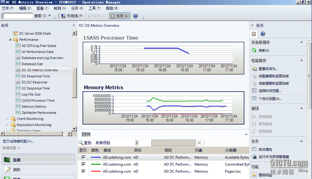Viewport: 312px width, 179px height.
Task: Open the 编辑(E) menu
Action: click(25, 8)
